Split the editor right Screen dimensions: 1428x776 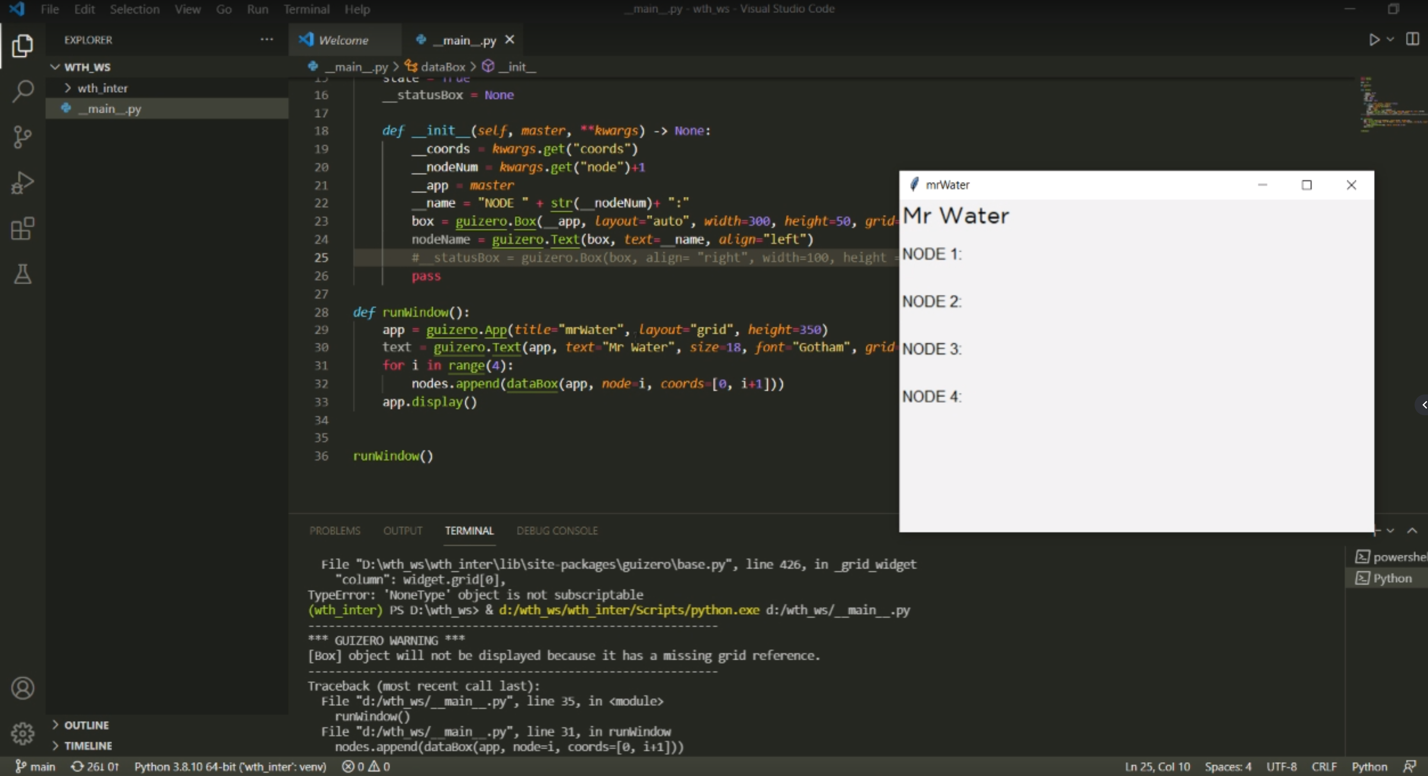tap(1412, 39)
